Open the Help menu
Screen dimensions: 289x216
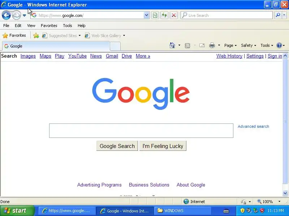click(82, 26)
